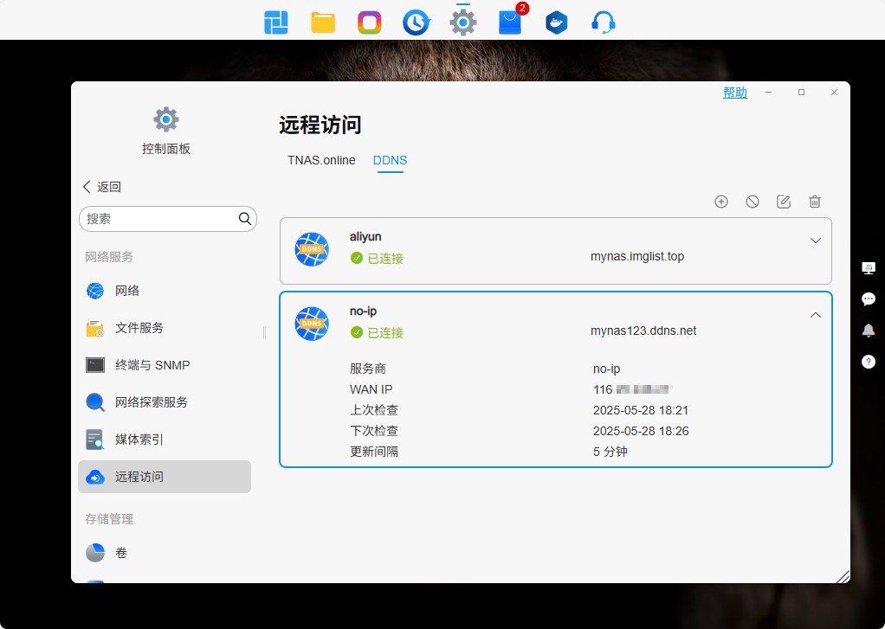Click the 2025-05-28 18:26 next check value

pos(641,432)
